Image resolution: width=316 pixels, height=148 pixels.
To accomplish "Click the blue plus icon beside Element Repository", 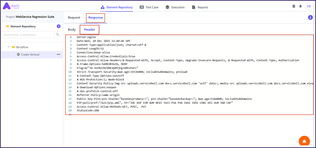I will click(x=59, y=26).
